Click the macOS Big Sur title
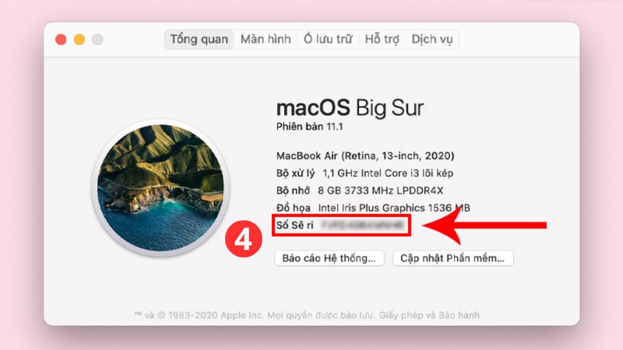 (350, 108)
